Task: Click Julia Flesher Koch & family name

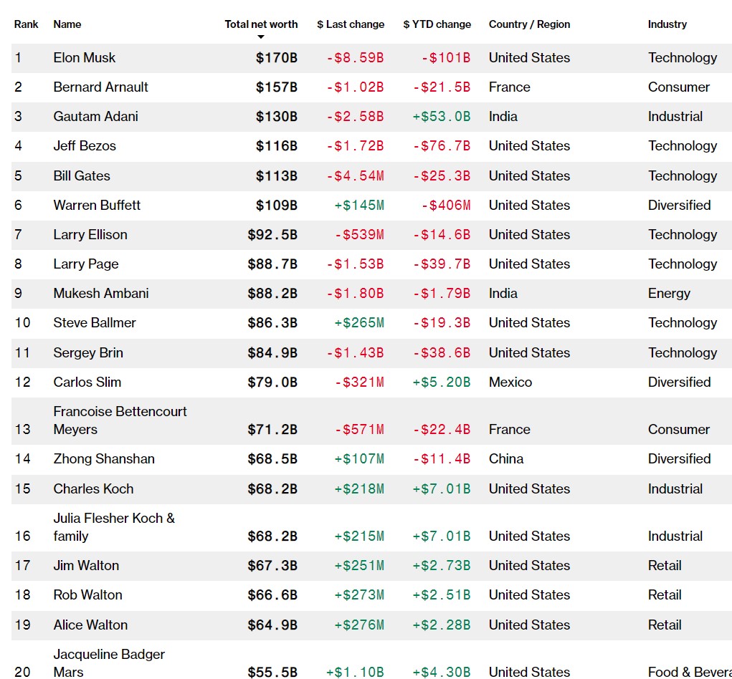Action: tap(113, 527)
